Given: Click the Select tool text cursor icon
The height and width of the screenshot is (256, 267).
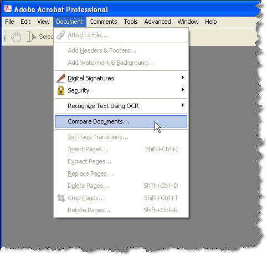Looking at the screenshot, I should pos(32,37).
